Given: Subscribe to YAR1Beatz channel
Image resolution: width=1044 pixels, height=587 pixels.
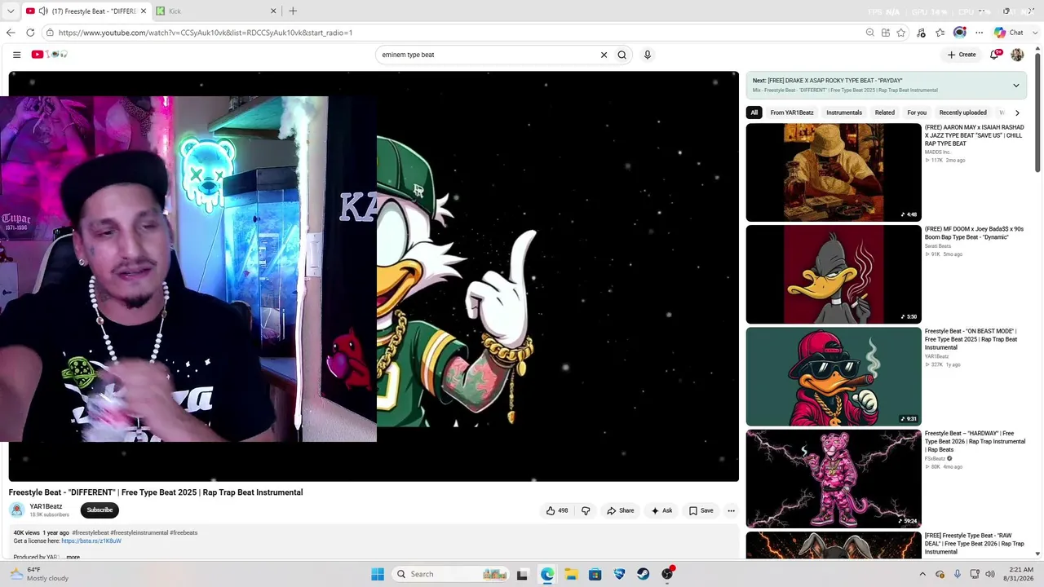Looking at the screenshot, I should [100, 510].
